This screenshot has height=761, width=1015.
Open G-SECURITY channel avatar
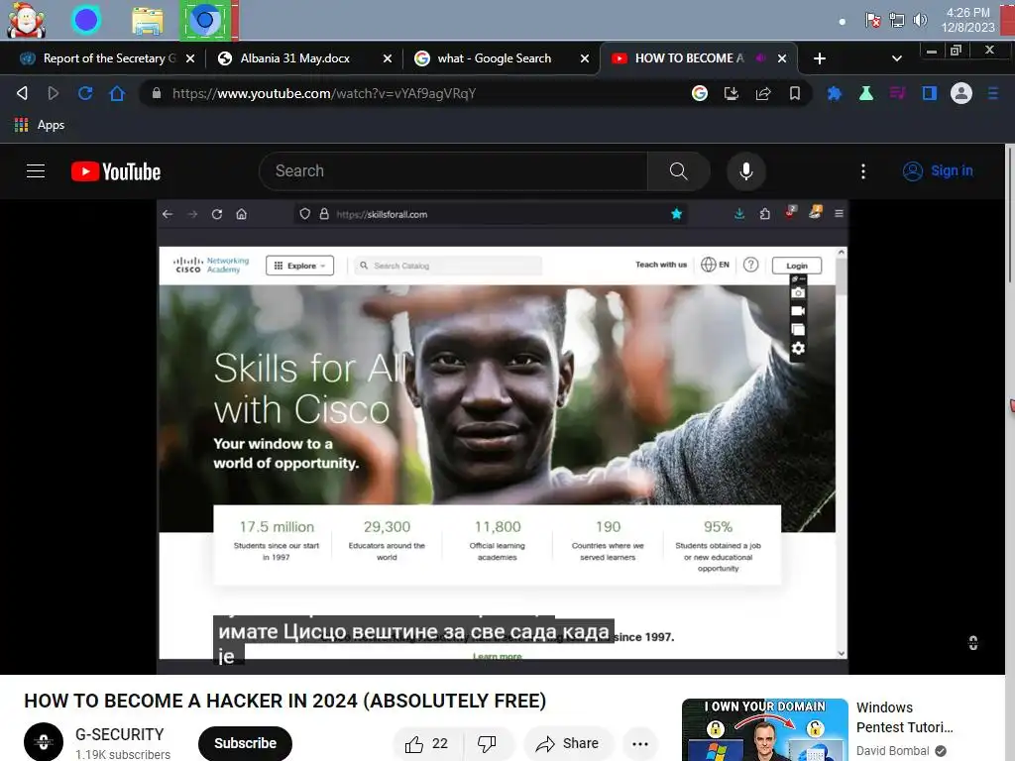(x=44, y=741)
